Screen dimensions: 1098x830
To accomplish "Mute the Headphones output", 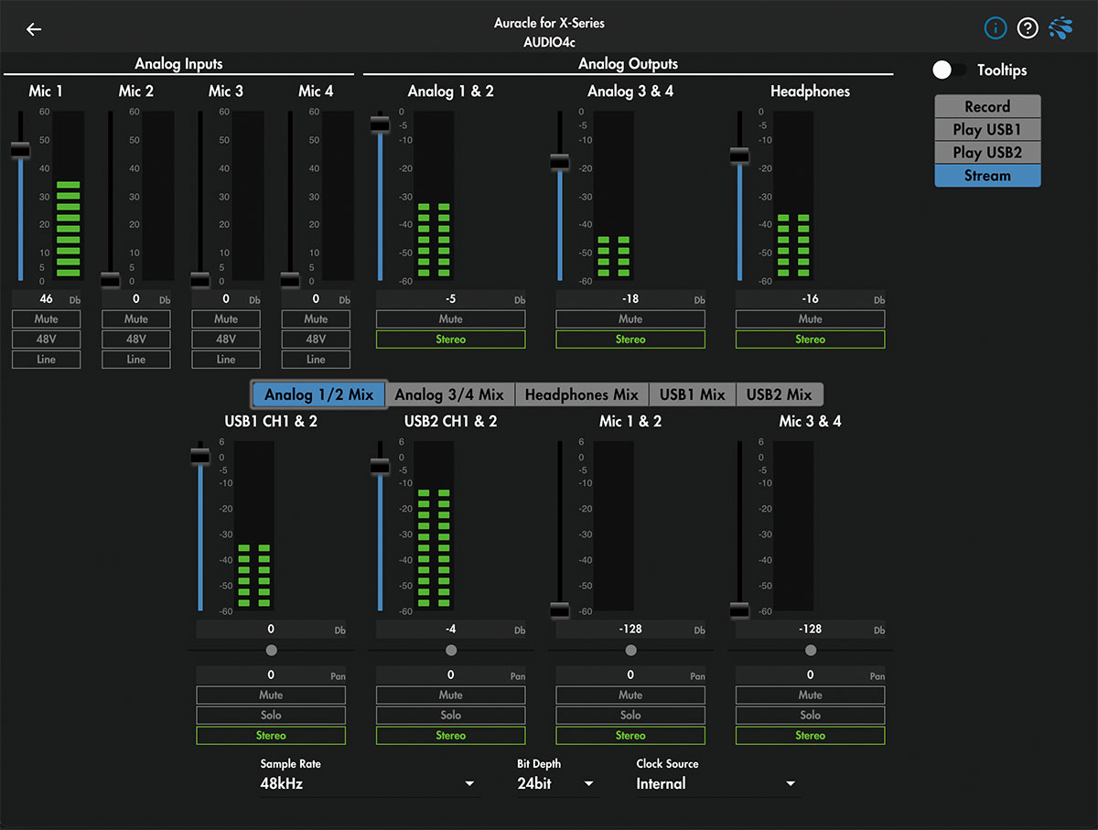I will [811, 319].
